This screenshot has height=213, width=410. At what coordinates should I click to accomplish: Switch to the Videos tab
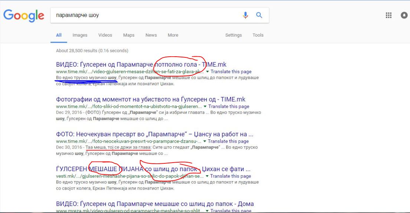coord(105,35)
